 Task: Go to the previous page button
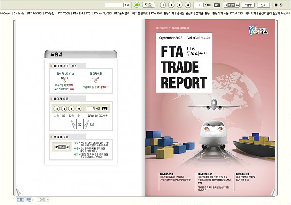coord(171,5)
